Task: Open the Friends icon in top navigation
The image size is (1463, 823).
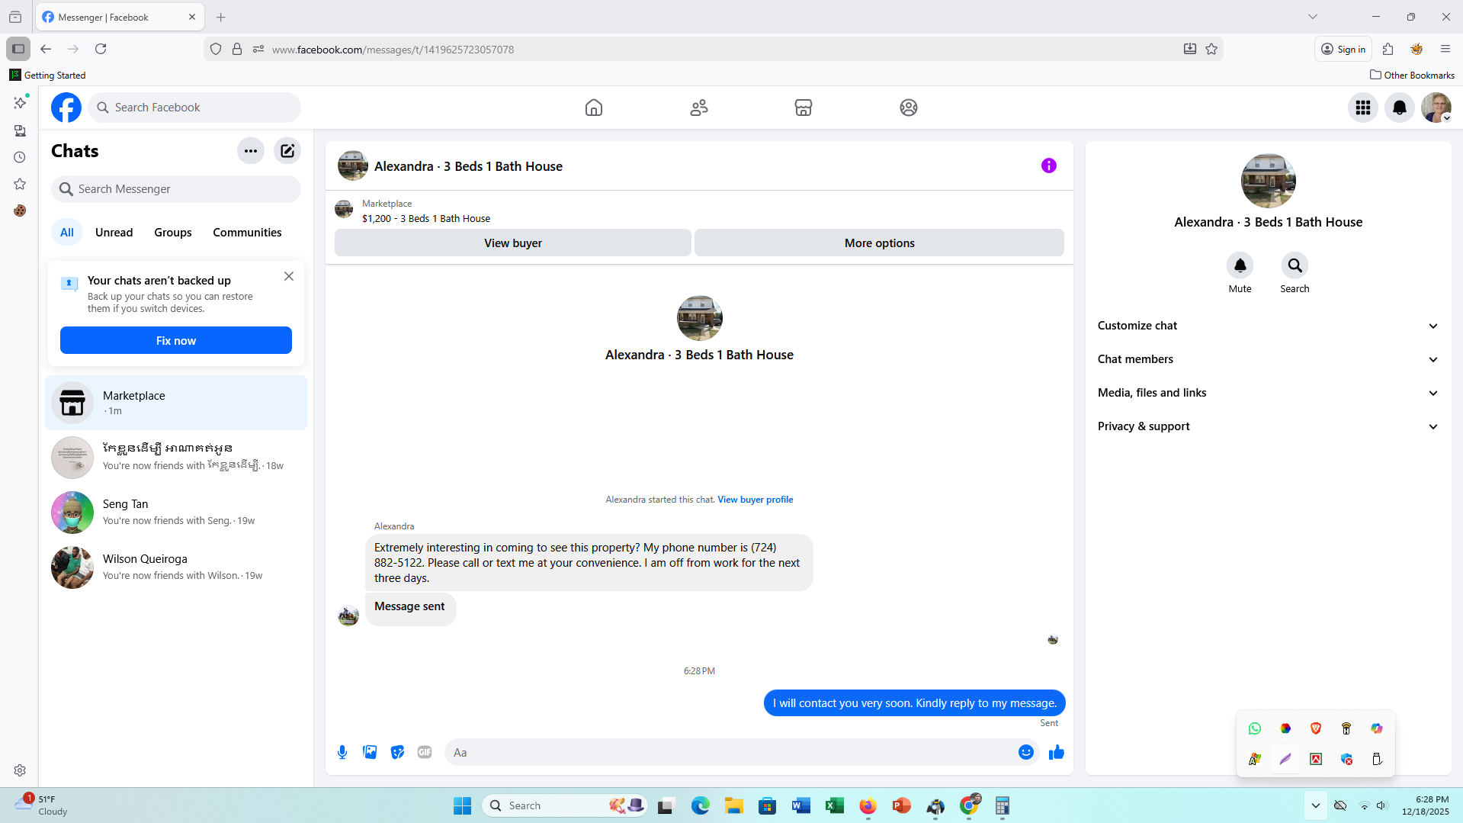Action: [699, 108]
